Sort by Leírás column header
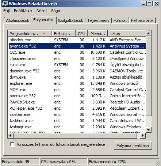 coord(127,34)
